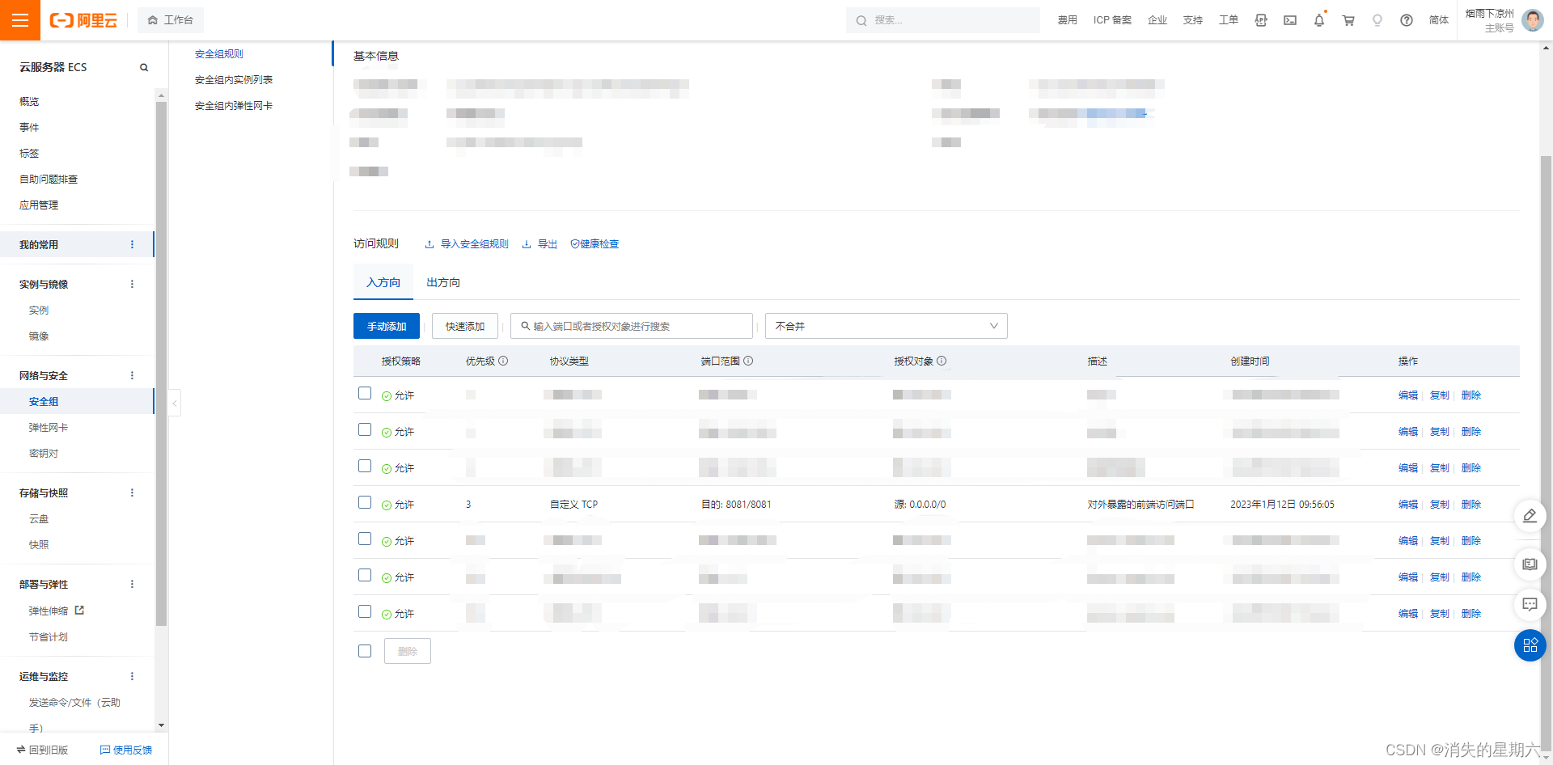Click 导入安全组规则 link
Image resolution: width=1553 pixels, height=765 pixels.
click(467, 244)
